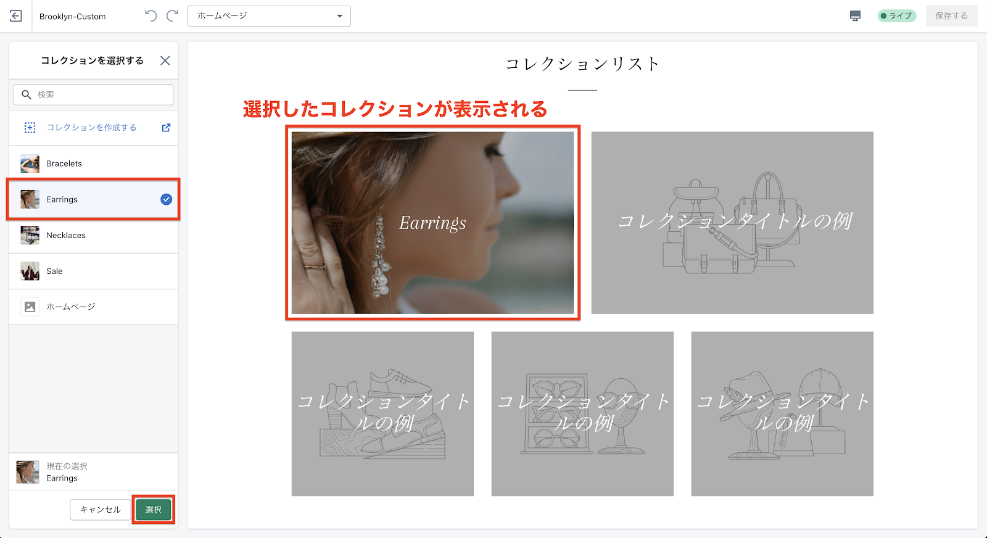
Task: Click the create collection plus icon
Action: click(x=30, y=128)
